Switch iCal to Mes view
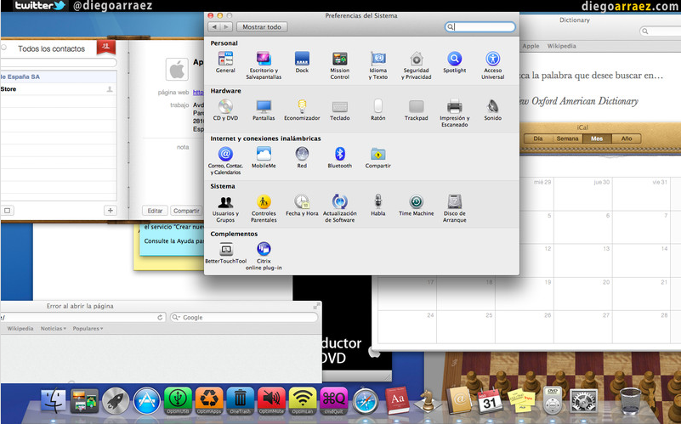Screen dimensions: 681x424 pyautogui.click(x=597, y=139)
